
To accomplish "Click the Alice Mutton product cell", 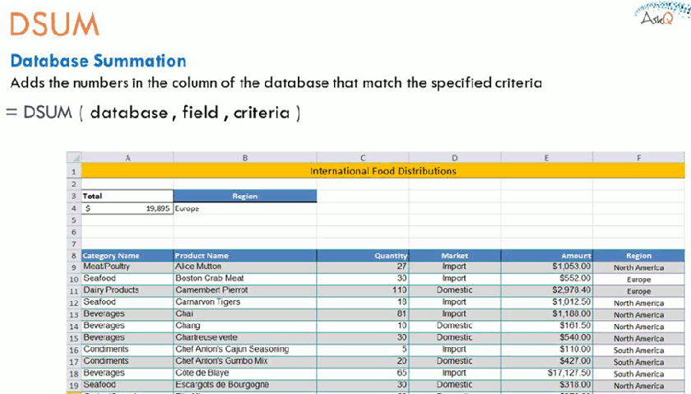I will click(244, 267).
